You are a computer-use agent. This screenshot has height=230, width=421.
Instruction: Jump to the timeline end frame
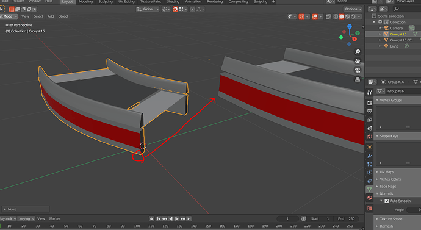tap(189, 219)
